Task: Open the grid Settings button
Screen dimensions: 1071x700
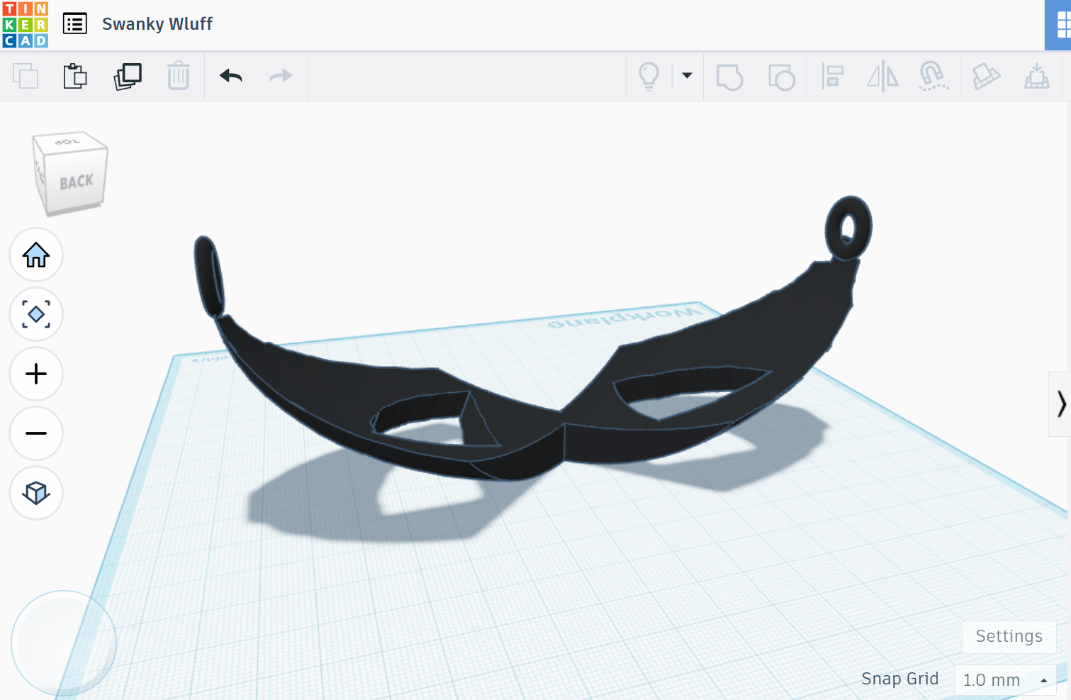Action: (1009, 636)
